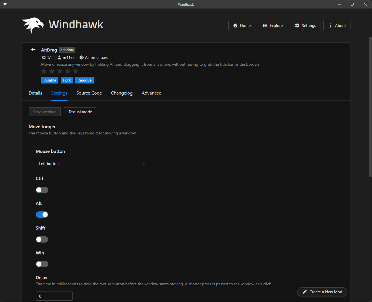Click the alt-drag mod ID tag
This screenshot has width=372, height=302.
tap(67, 50)
